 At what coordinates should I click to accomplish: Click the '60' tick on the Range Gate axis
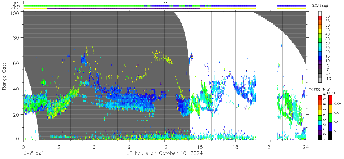(16, 63)
